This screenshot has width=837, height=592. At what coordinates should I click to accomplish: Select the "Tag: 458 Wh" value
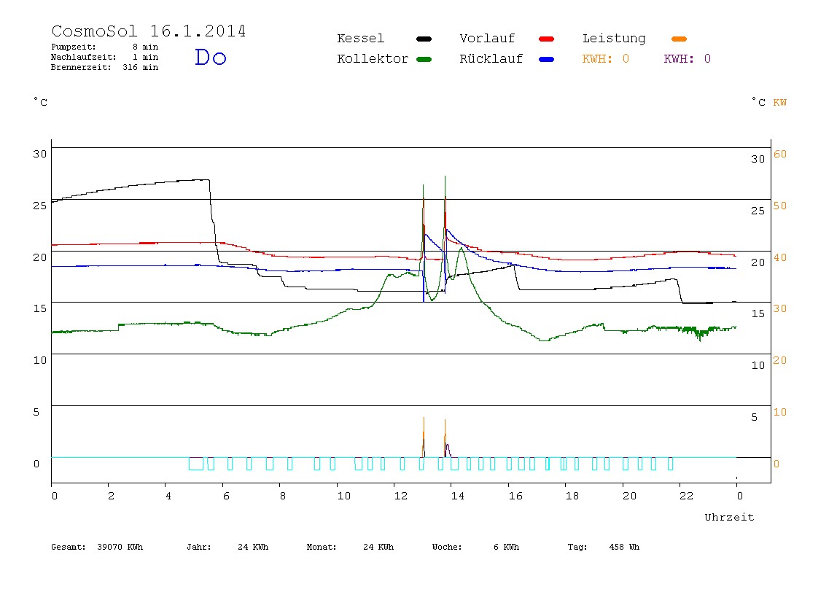[603, 547]
